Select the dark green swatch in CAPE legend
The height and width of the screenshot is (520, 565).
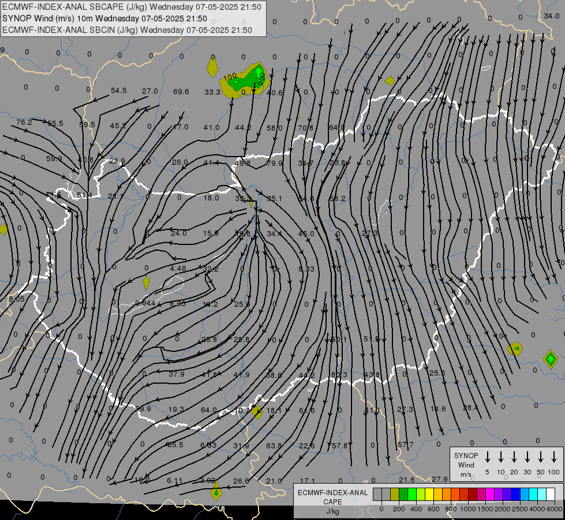pos(403,495)
